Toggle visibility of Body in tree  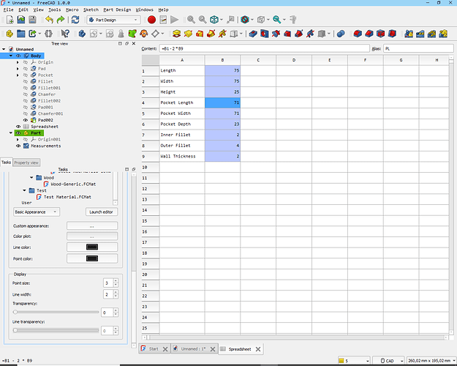18,56
